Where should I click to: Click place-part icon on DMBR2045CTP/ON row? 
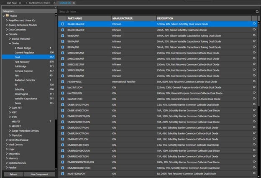tap(254, 127)
